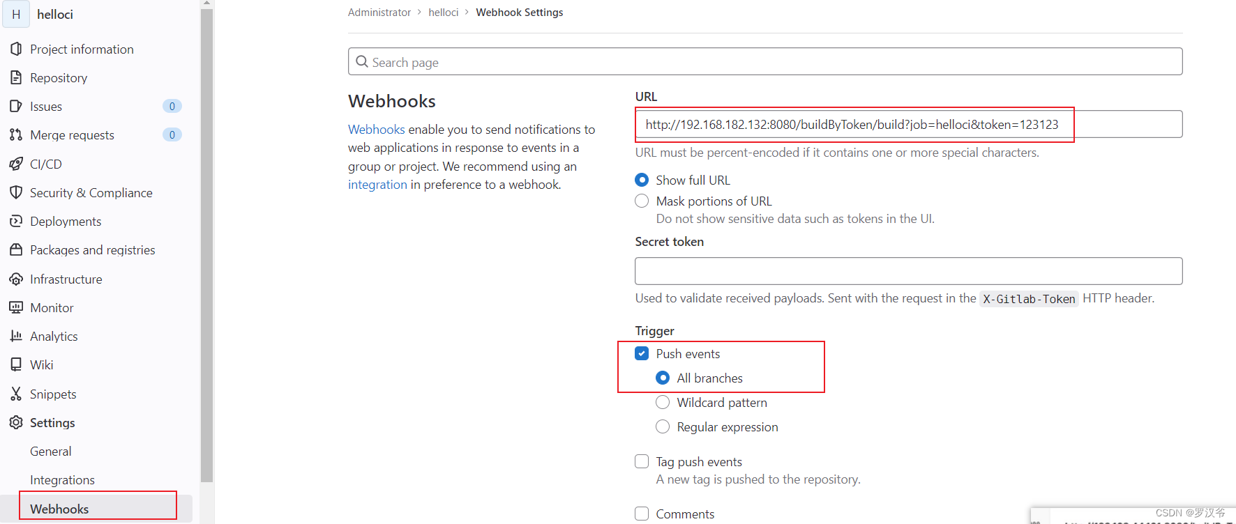This screenshot has width=1236, height=524.
Task: Click the Repository file icon
Action: 16,77
